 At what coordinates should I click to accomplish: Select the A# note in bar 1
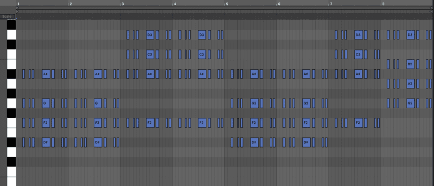point(46,74)
